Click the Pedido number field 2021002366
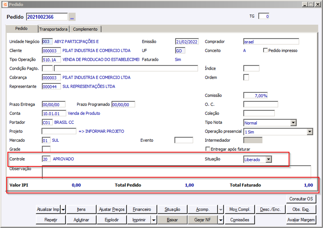 tap(47, 17)
